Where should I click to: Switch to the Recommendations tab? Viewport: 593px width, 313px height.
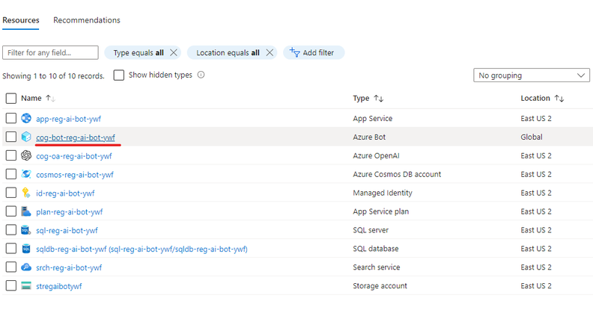tap(87, 20)
